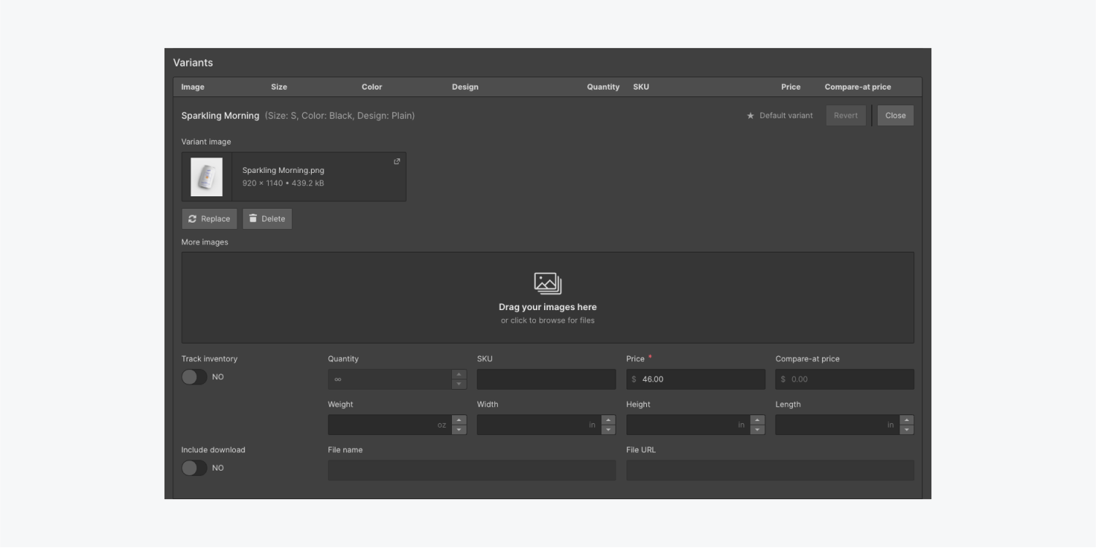Click the trash icon on the Delete button
Screen dimensions: 1096x548
[253, 218]
